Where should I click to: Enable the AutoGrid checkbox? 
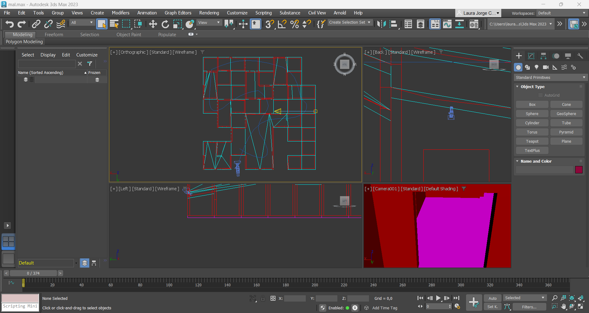[541, 95]
